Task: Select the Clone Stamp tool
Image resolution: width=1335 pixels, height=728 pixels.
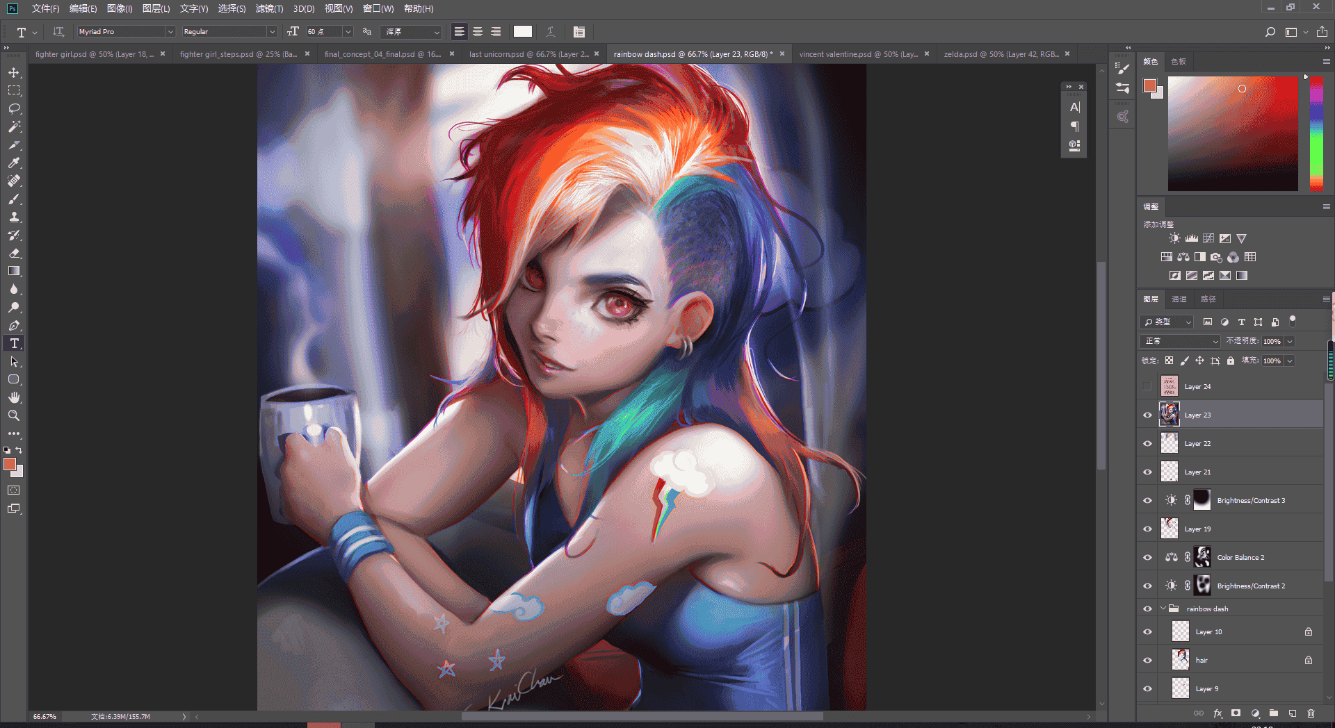Action: (14, 217)
